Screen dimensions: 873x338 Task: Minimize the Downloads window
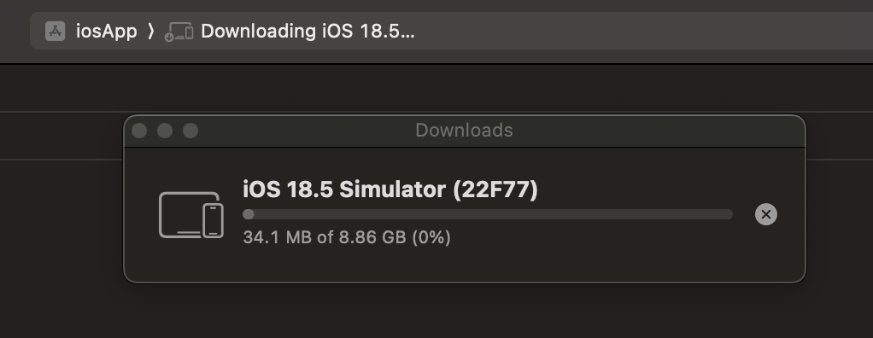coord(165,131)
